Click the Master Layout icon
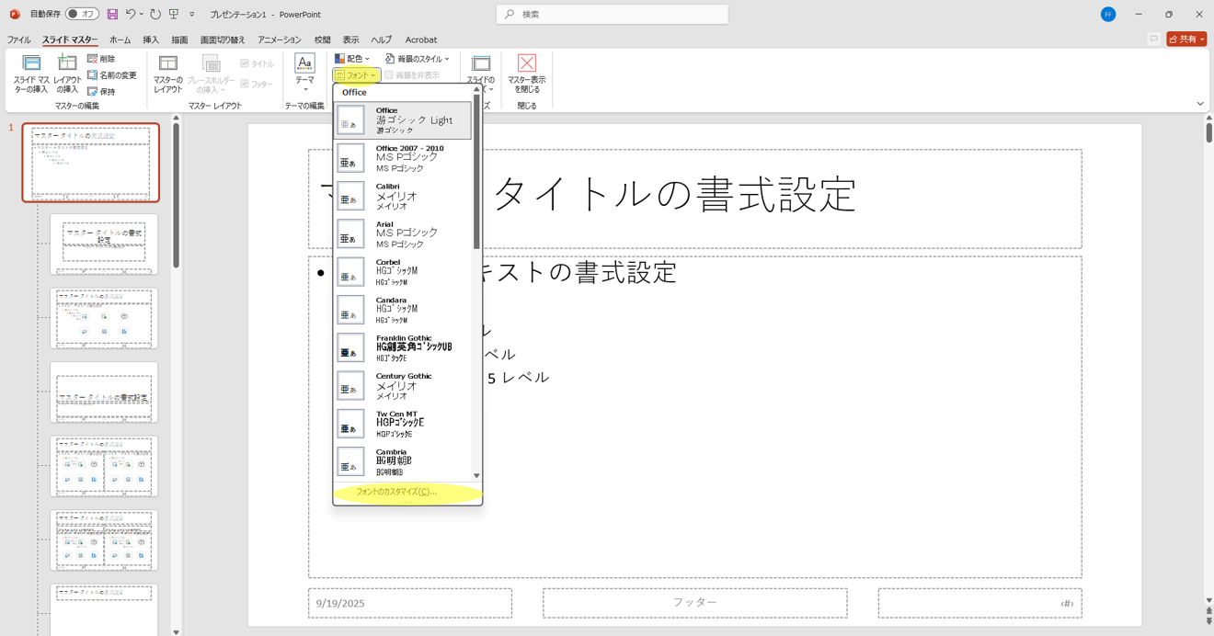 coord(167,64)
